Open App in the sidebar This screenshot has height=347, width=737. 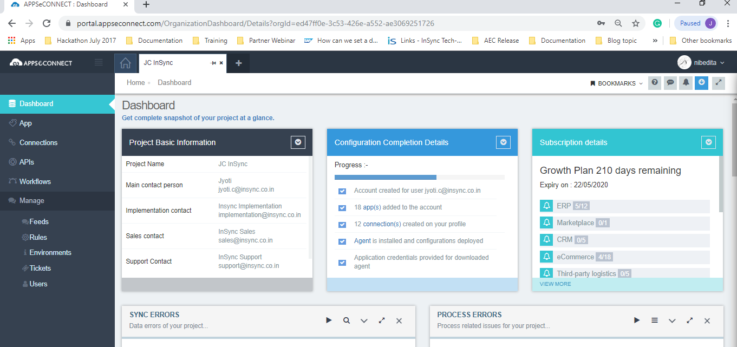57,123
